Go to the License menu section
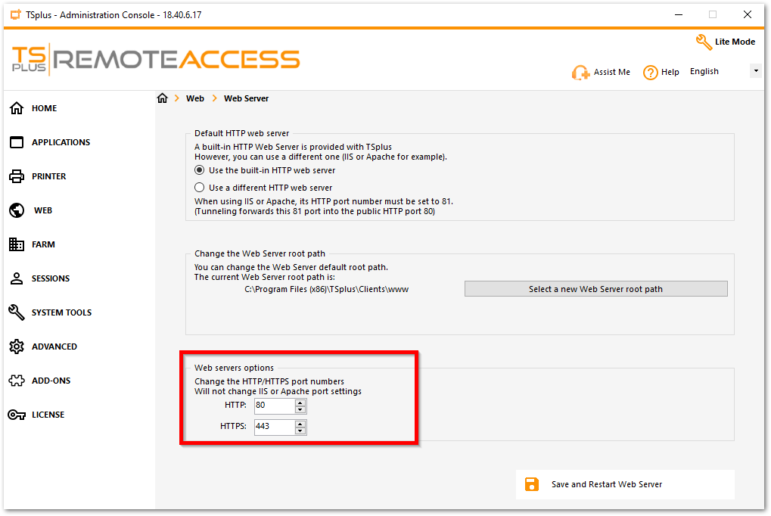Viewport: 771px width, 516px height. coord(48,415)
